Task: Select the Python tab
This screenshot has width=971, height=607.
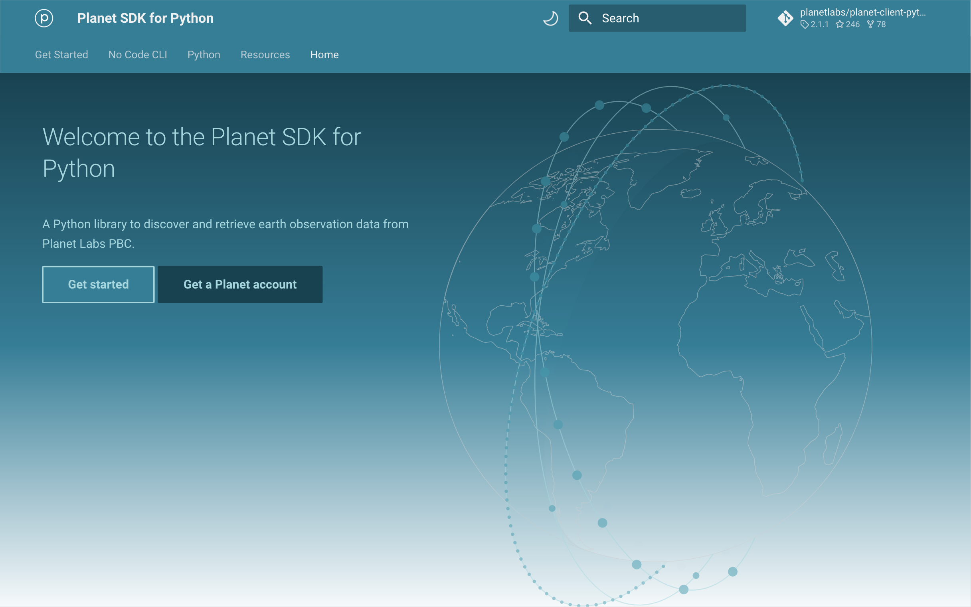Action: [x=204, y=55]
